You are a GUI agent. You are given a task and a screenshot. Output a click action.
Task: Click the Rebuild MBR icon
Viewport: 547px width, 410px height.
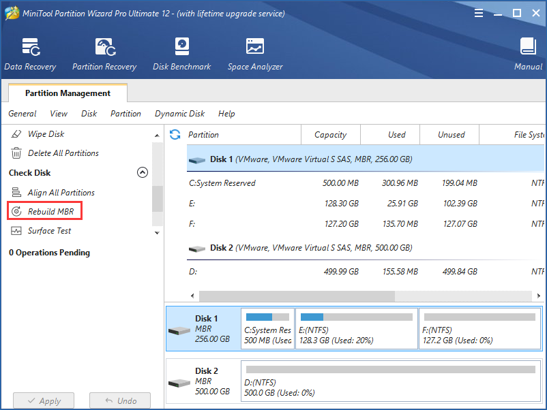16,211
